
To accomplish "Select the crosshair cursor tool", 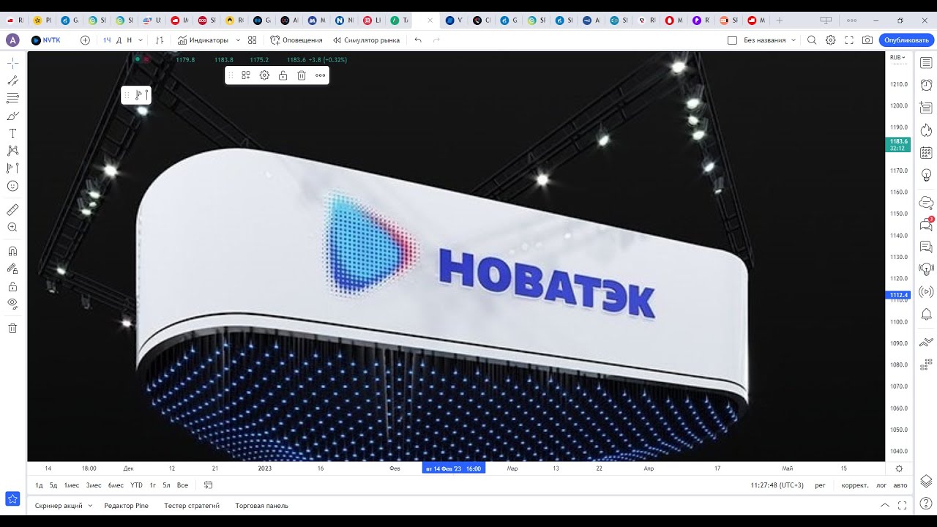I will [x=12, y=63].
